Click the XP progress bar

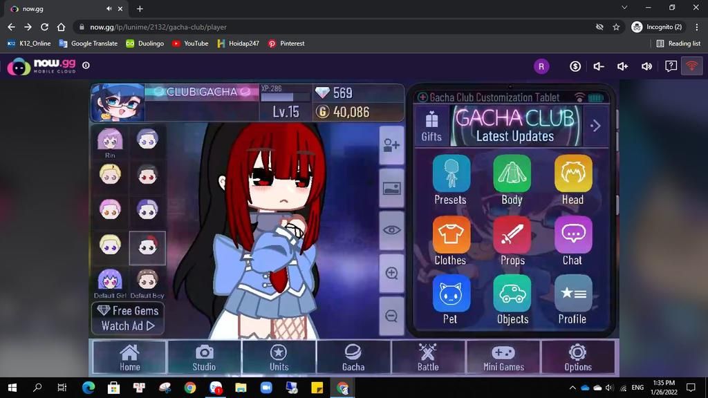tap(286, 97)
